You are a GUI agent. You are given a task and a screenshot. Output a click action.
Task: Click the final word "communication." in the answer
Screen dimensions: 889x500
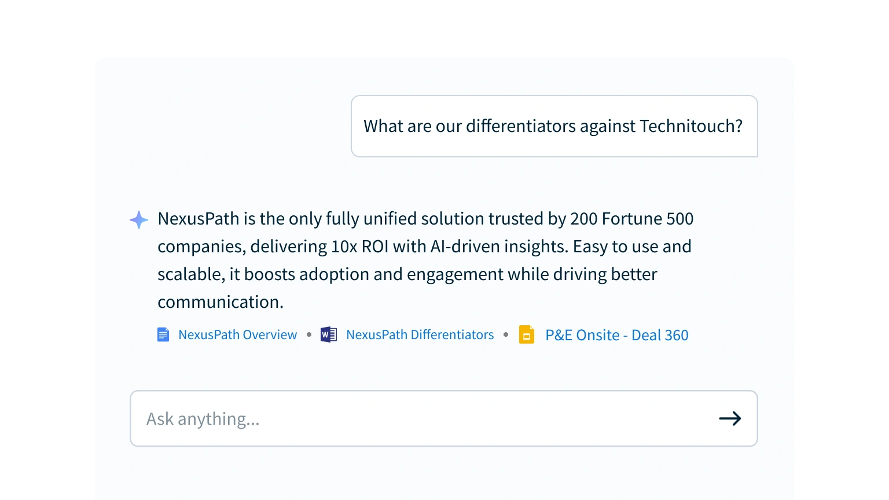point(221,302)
